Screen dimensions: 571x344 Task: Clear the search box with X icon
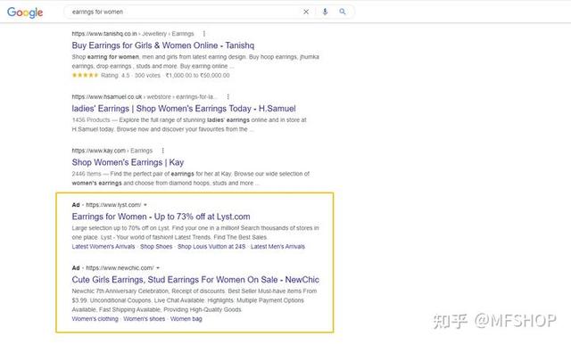306,12
